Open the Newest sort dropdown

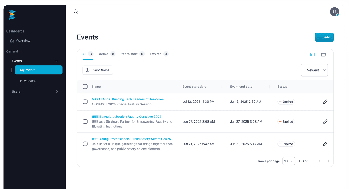(314, 70)
